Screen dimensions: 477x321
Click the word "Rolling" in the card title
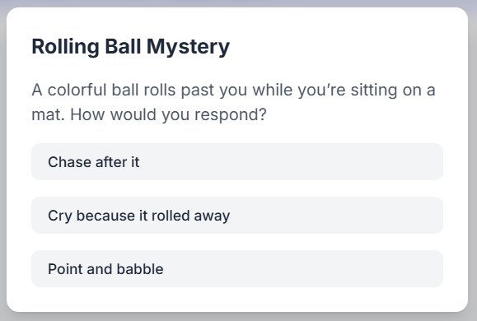[x=65, y=47]
